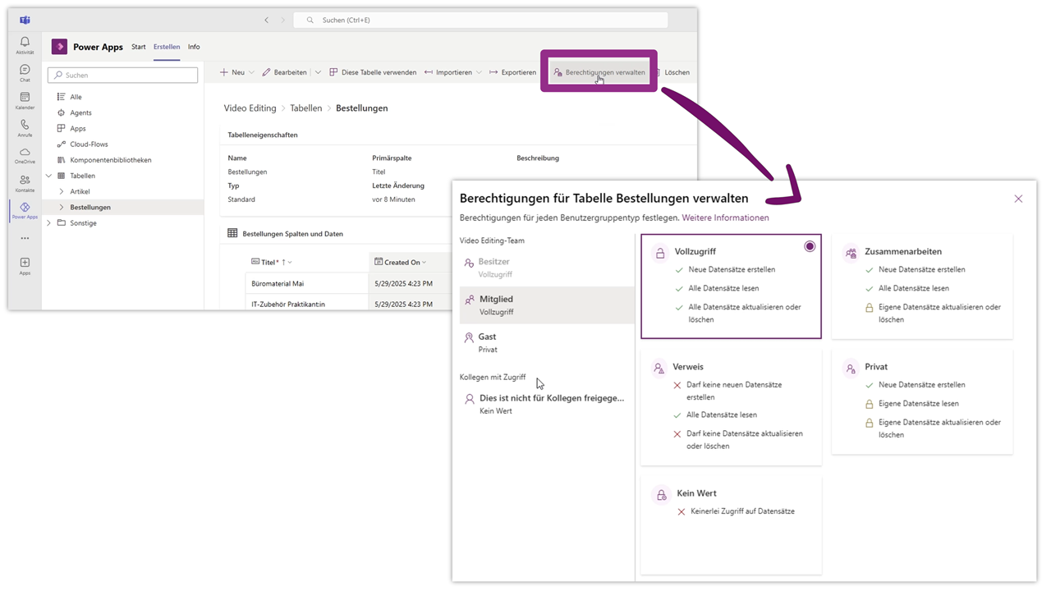This screenshot has width=1051, height=591.
Task: Expand the Neu dropdown arrow
Action: [x=251, y=72]
